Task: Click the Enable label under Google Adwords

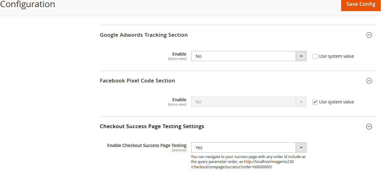Action: tap(179, 54)
